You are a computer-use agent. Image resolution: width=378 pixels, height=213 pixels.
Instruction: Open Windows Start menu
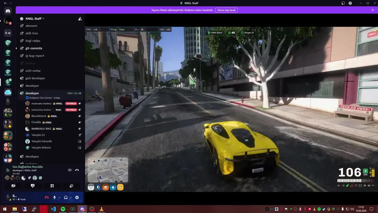click(x=5, y=209)
